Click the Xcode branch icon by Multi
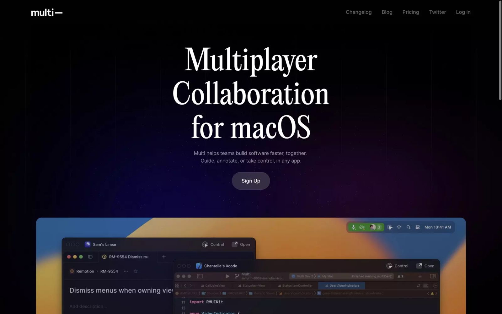This screenshot has height=314, width=502. pyautogui.click(x=237, y=276)
